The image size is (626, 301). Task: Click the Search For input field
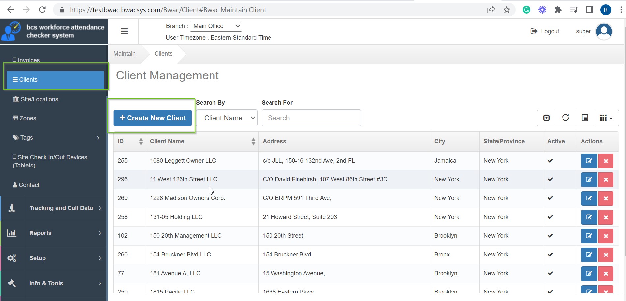coord(311,118)
